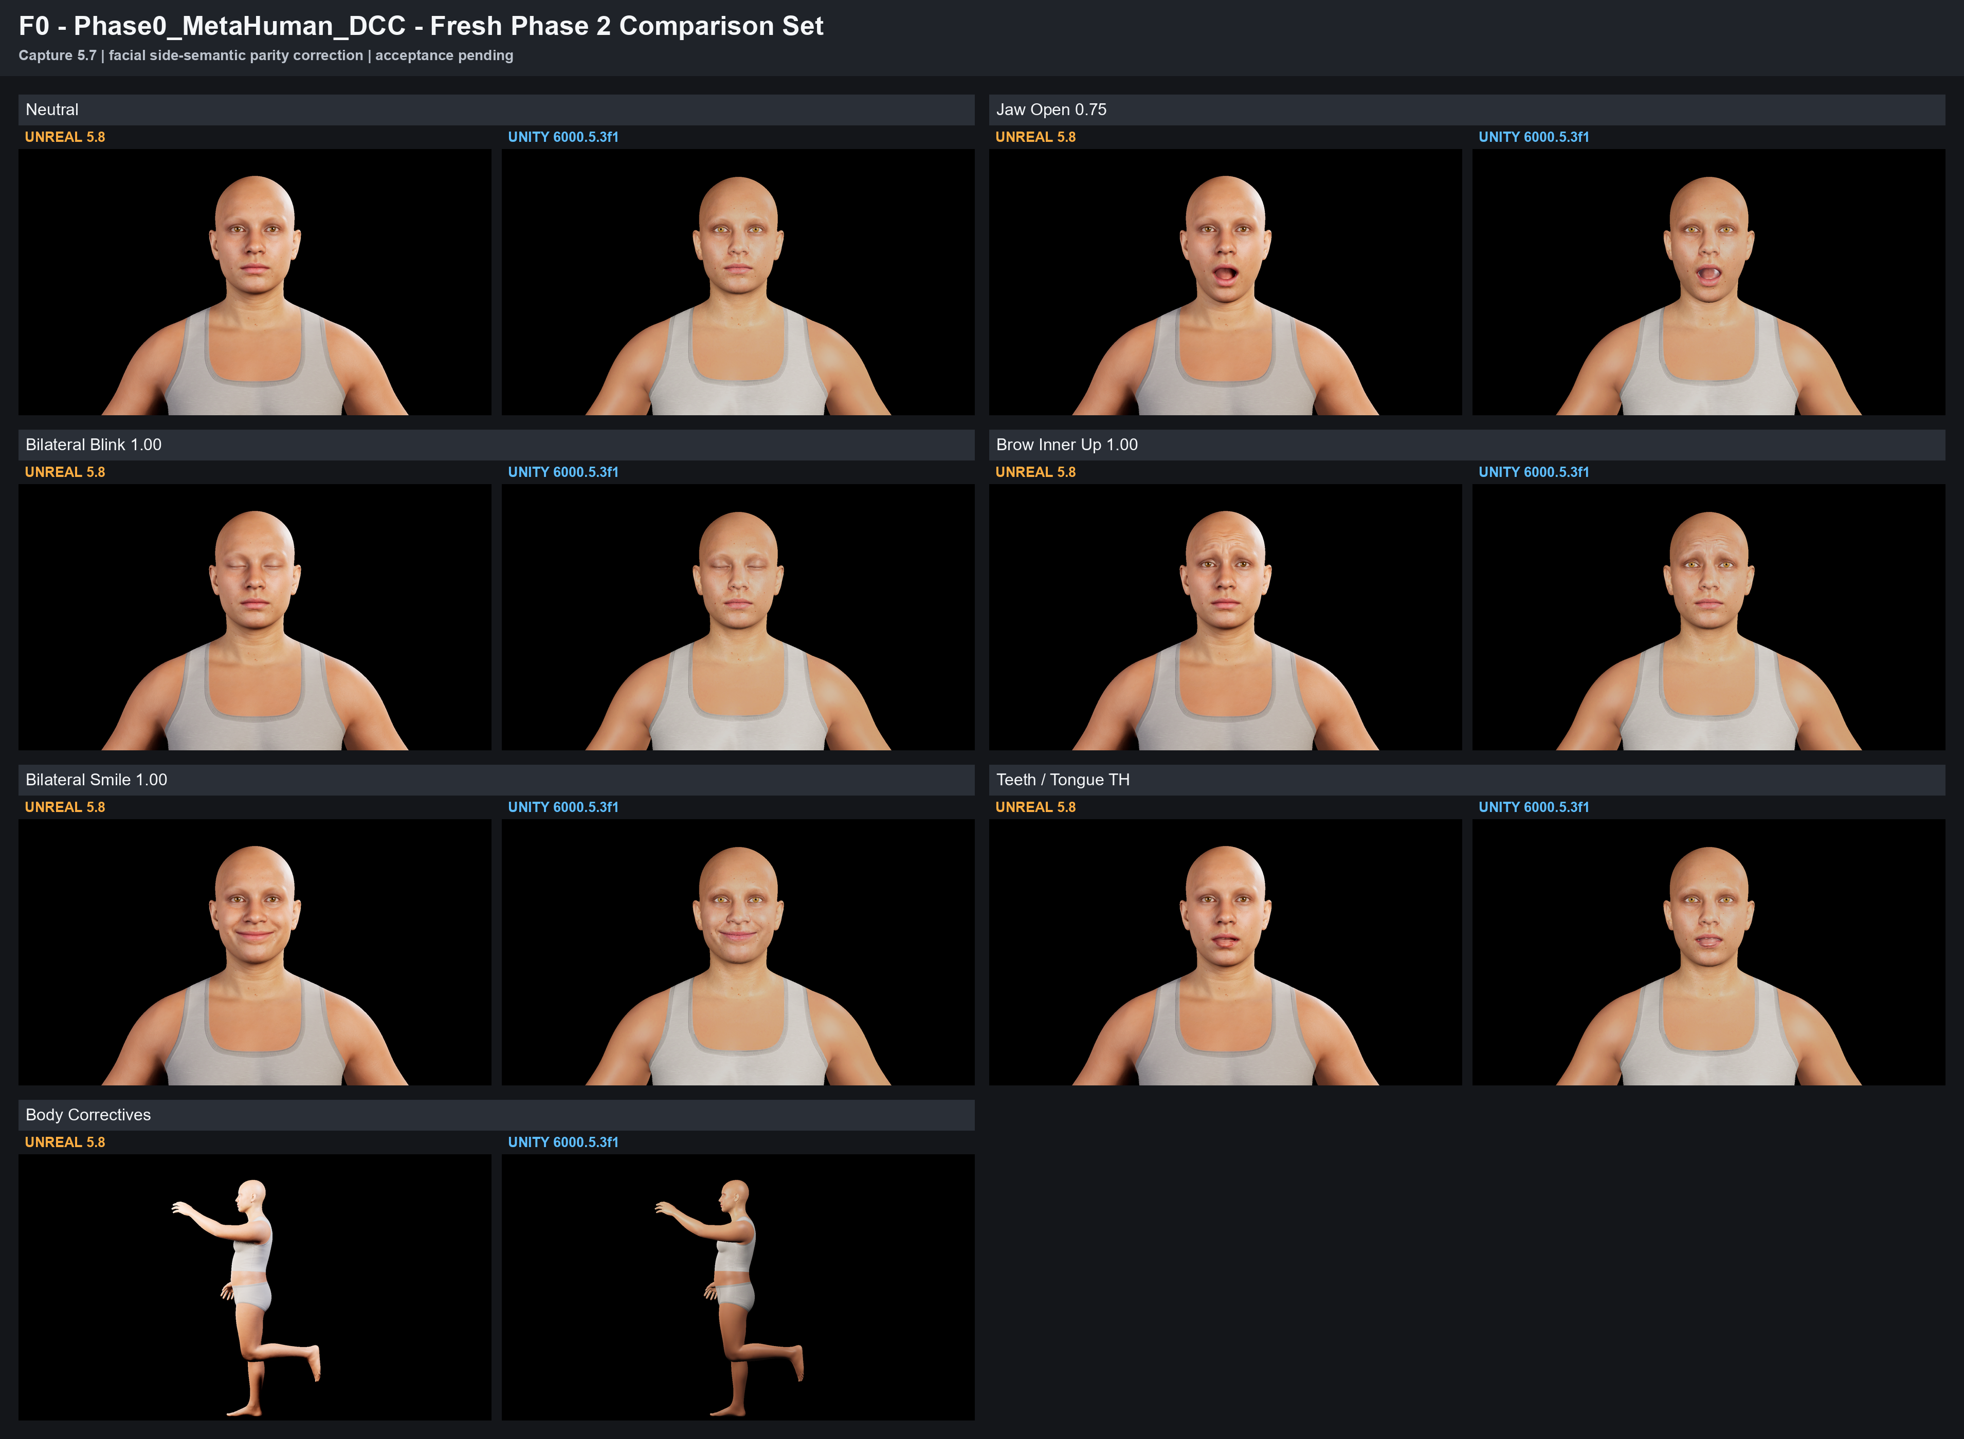The height and width of the screenshot is (1439, 1964).
Task: Click the page title Fresh Phase 2 Comparison Set
Action: point(627,26)
